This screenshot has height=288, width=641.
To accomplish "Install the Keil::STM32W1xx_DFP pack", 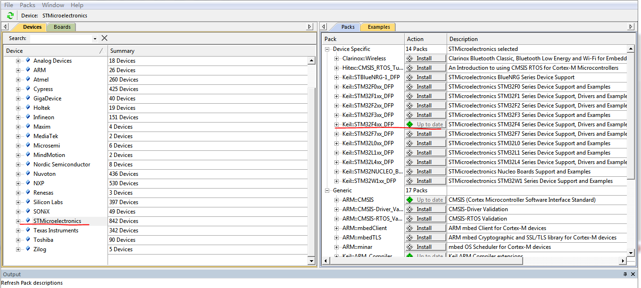I will point(425,181).
